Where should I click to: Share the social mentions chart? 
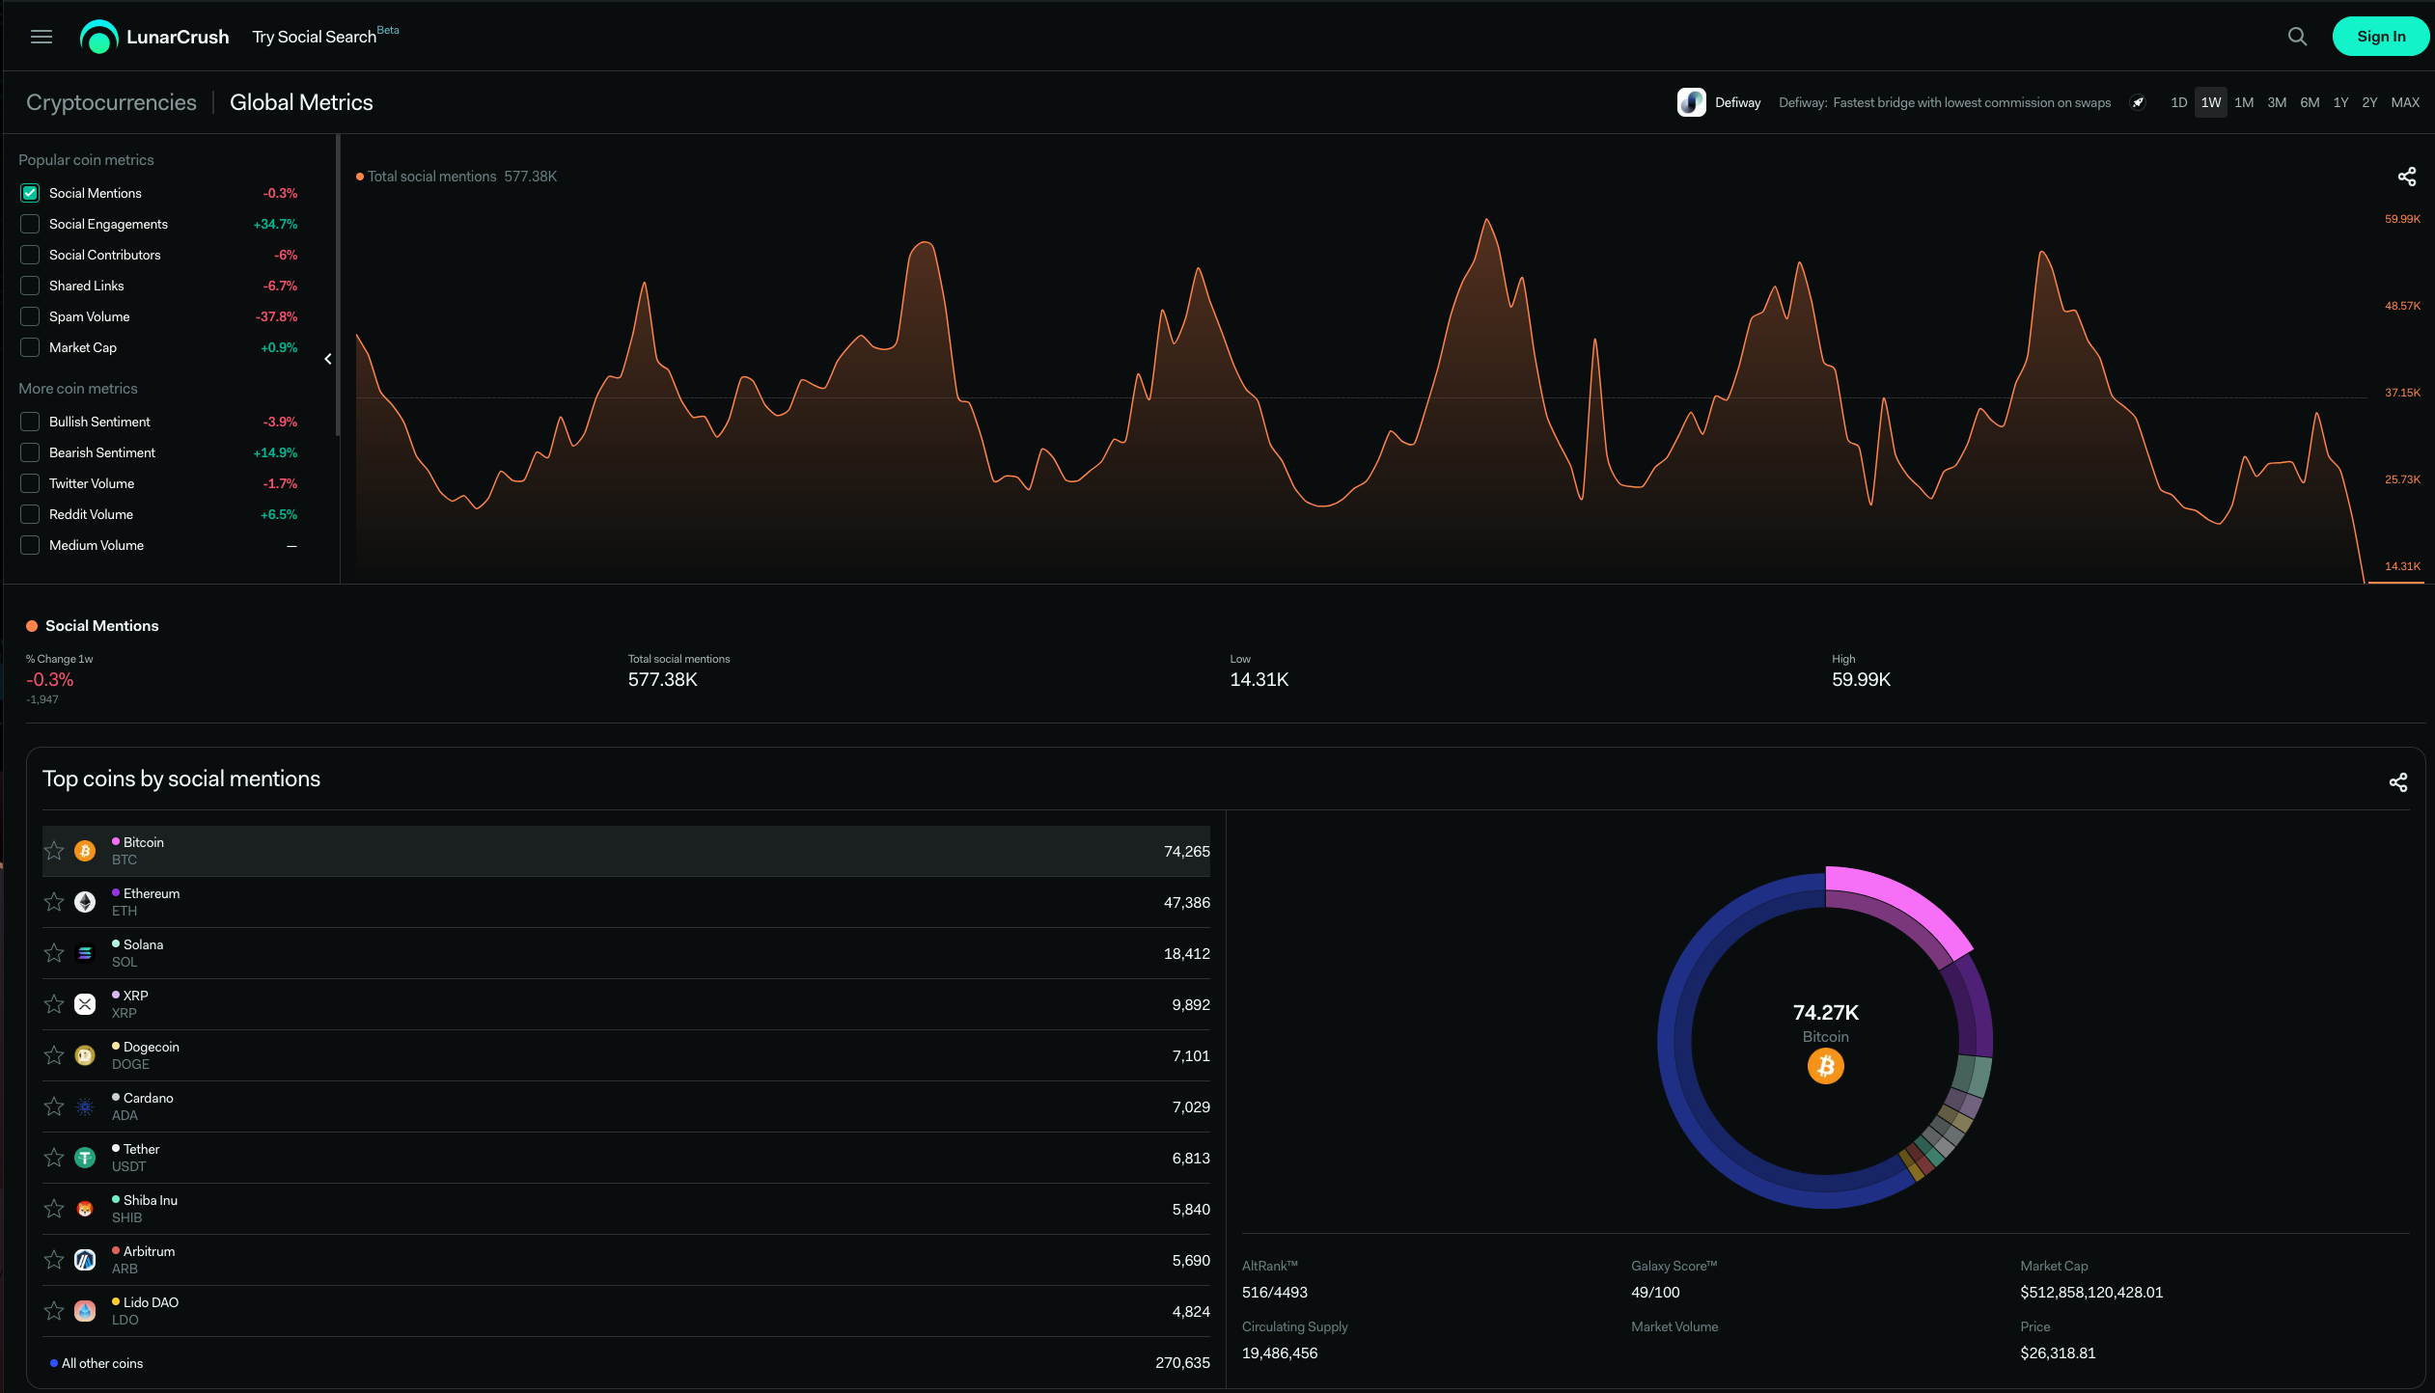[2406, 177]
